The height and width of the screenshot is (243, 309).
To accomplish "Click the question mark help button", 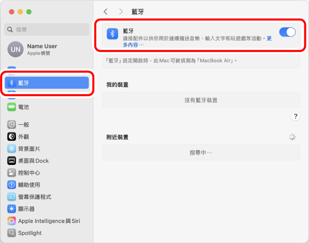I will tap(296, 117).
